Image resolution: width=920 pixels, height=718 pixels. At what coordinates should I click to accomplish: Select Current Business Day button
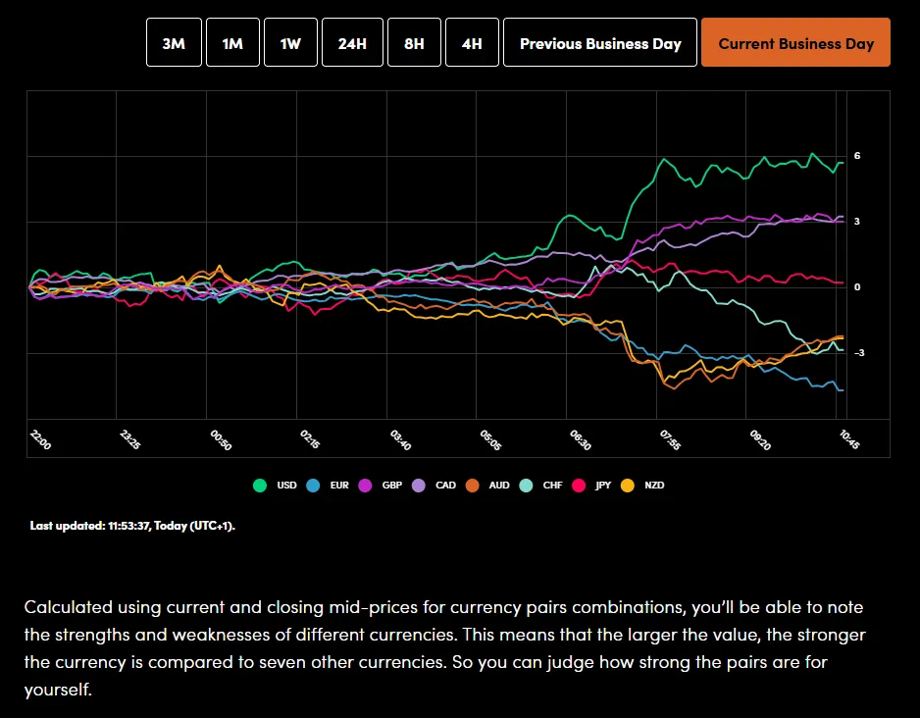(795, 43)
